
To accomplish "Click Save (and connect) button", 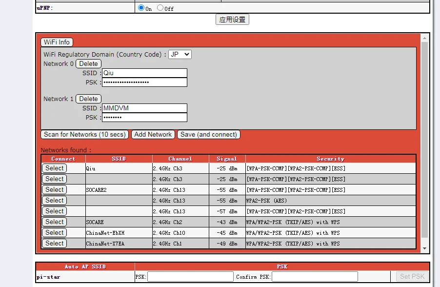I will [x=209, y=135].
